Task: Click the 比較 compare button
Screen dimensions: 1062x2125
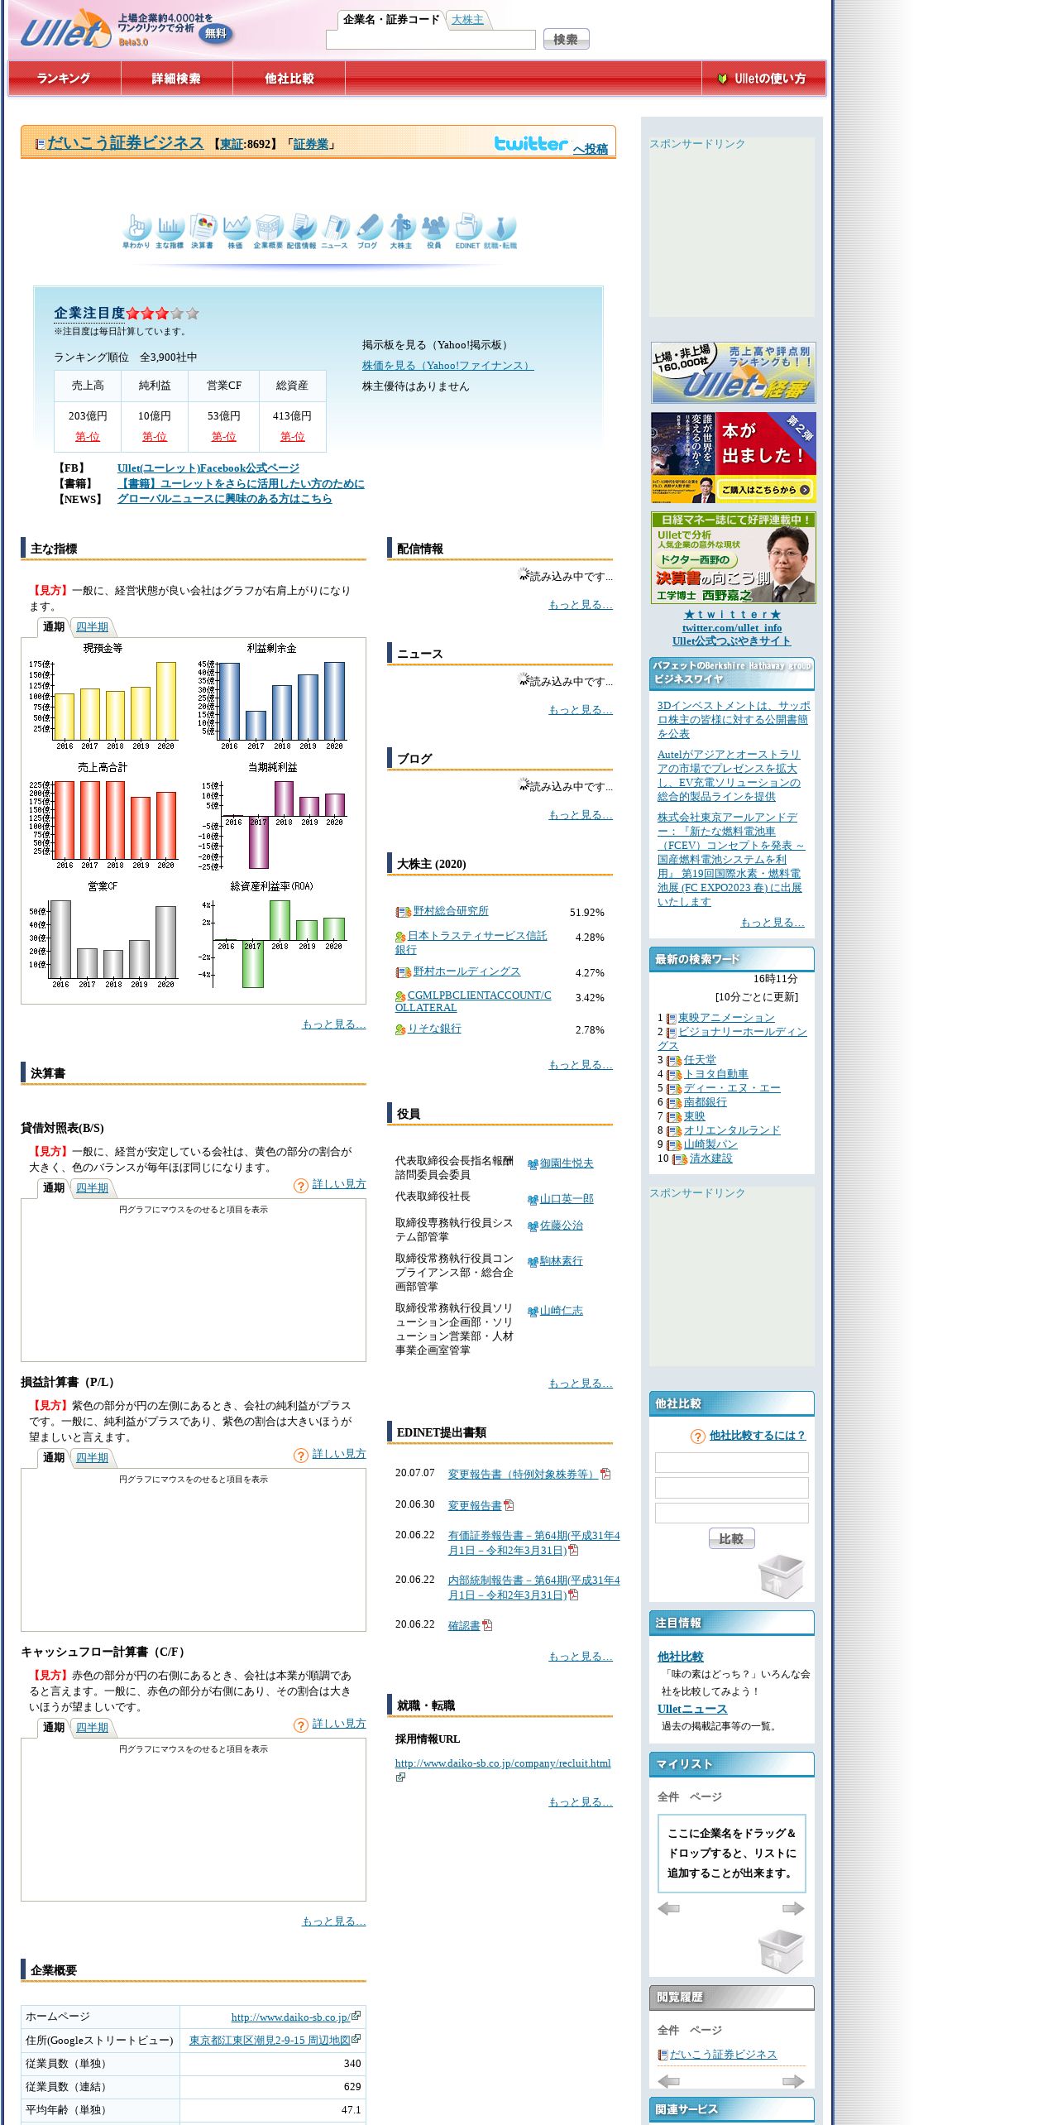Action: 731,1539
